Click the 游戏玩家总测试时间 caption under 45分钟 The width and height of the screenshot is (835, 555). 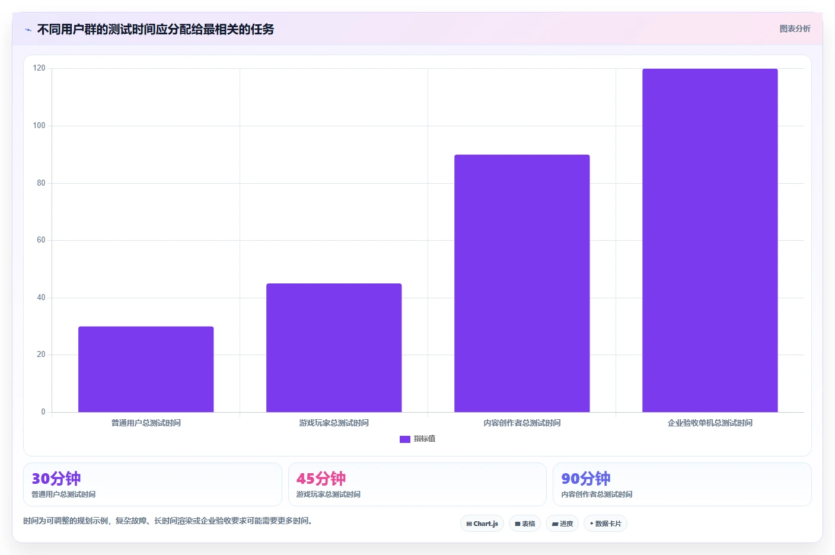coord(329,495)
